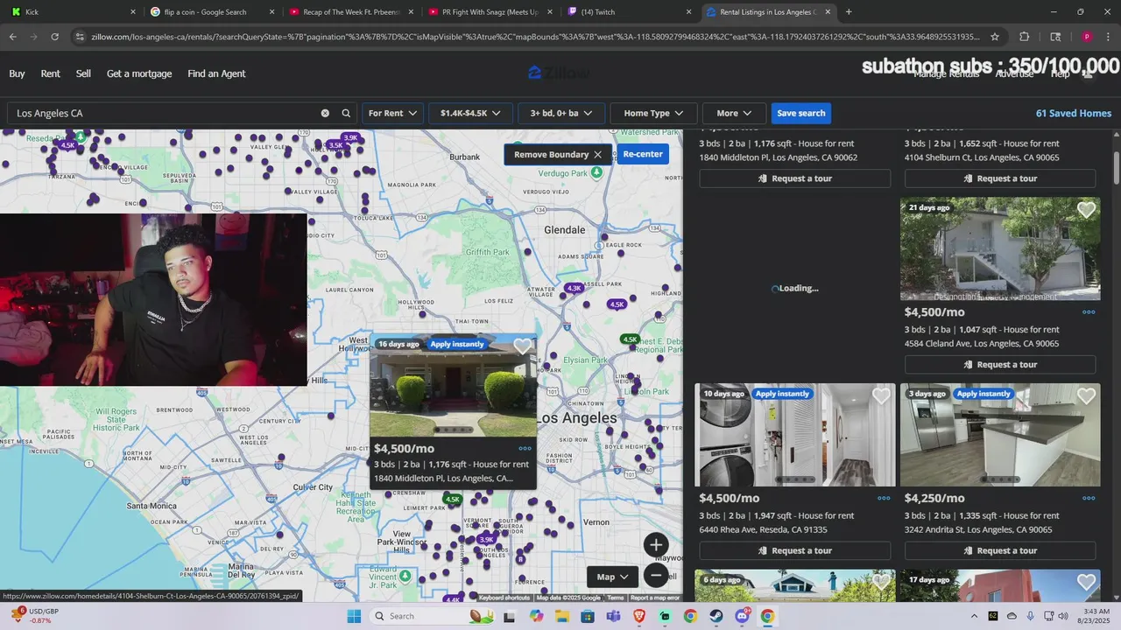Open Discord from the taskbar
The width and height of the screenshot is (1121, 630).
[742, 616]
